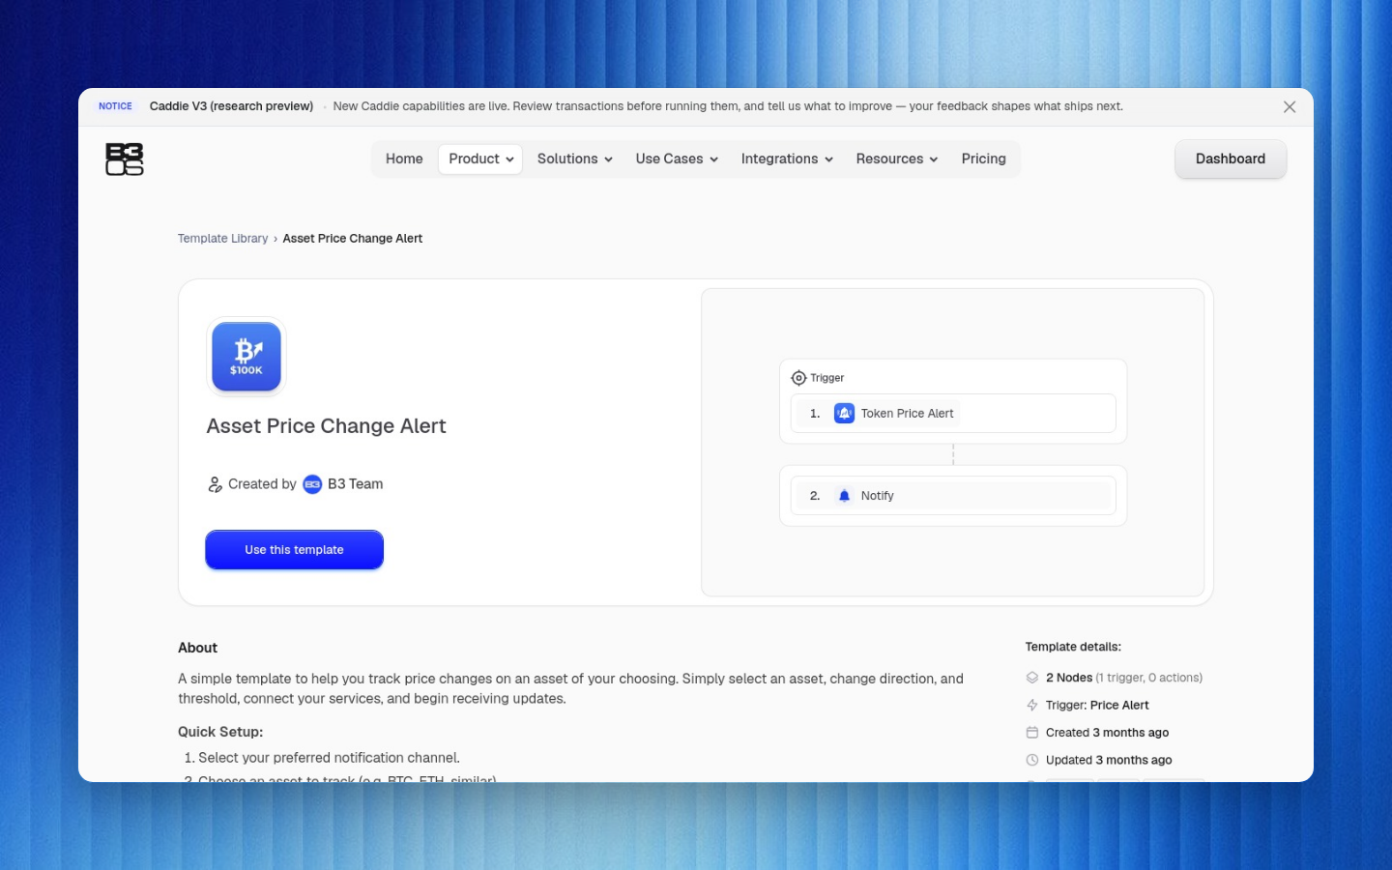Click the Updated clock icon
The height and width of the screenshot is (870, 1392).
tap(1031, 761)
